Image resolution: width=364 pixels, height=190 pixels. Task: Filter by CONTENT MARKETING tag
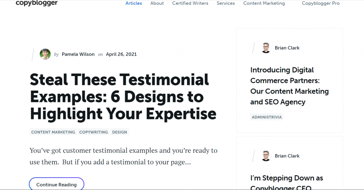(53, 132)
